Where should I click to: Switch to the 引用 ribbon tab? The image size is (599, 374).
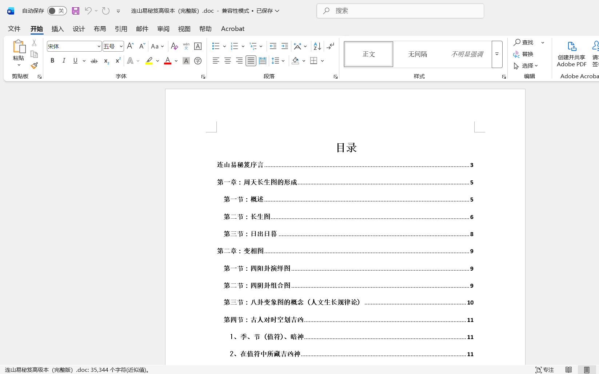[x=121, y=29]
